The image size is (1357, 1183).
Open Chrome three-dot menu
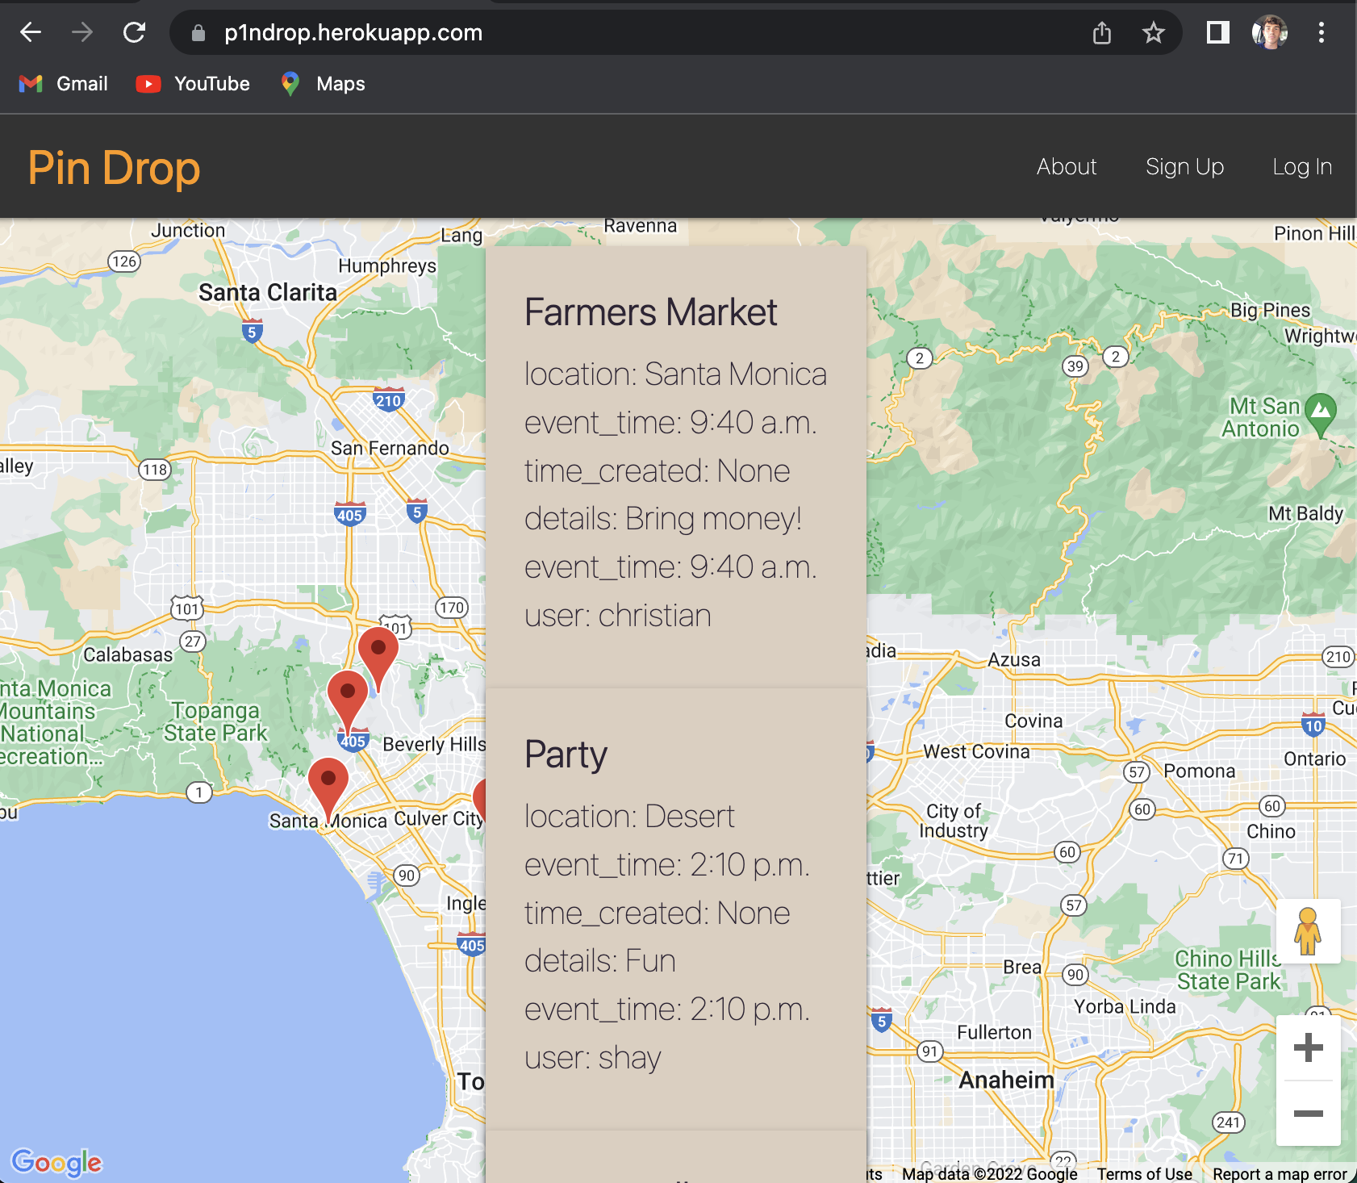[x=1322, y=32]
